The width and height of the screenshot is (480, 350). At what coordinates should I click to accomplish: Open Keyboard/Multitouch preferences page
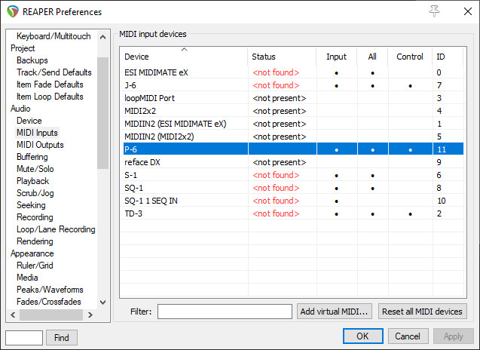tap(54, 36)
